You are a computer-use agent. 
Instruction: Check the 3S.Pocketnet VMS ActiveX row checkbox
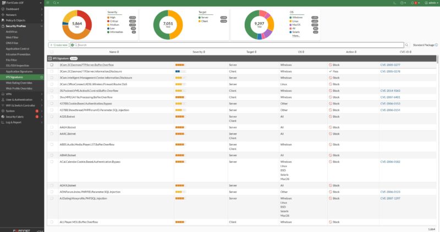coord(52,91)
